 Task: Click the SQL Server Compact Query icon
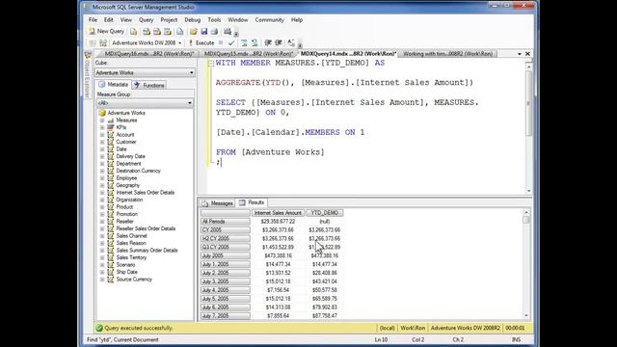click(x=180, y=32)
